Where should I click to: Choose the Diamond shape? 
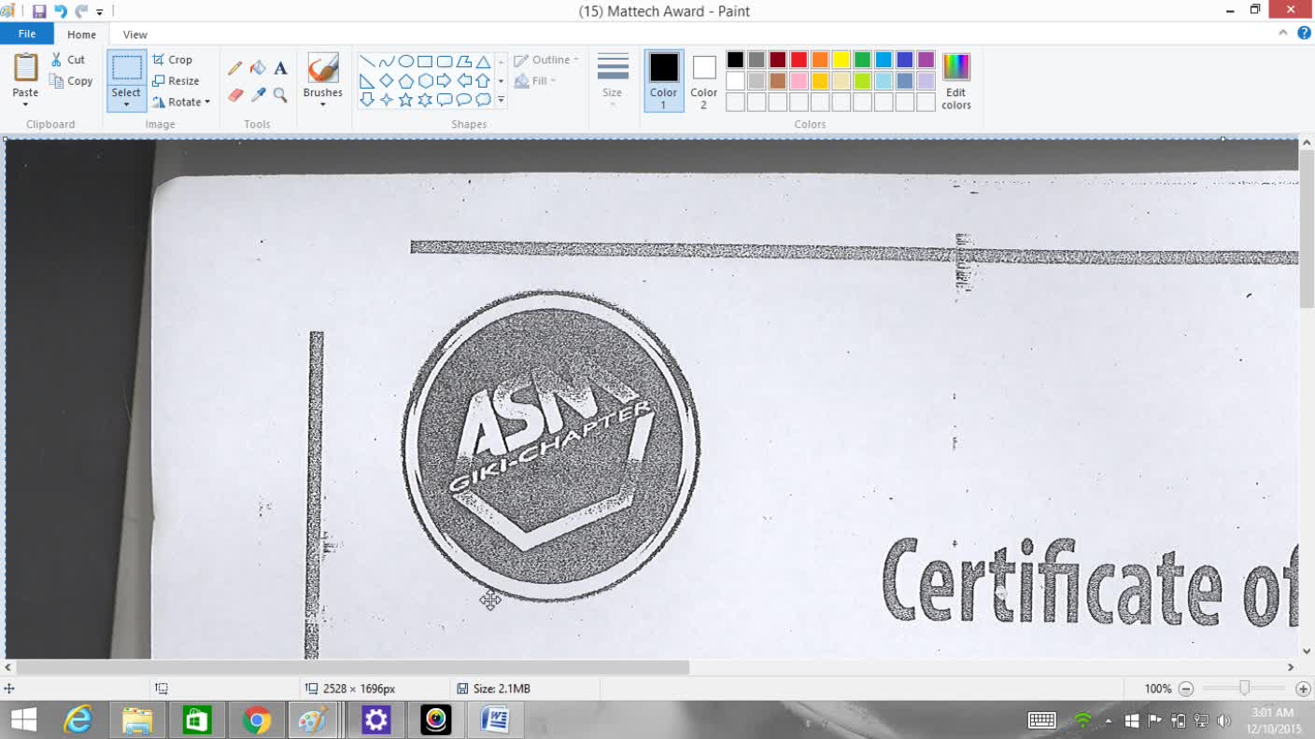pos(387,81)
